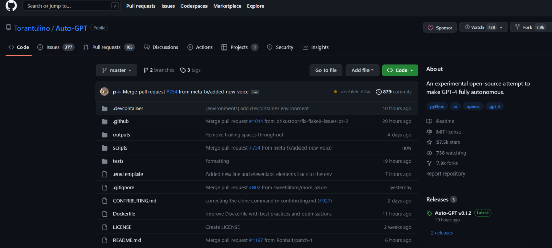Switch to the Code tab
552x248 pixels.
pyautogui.click(x=19, y=47)
